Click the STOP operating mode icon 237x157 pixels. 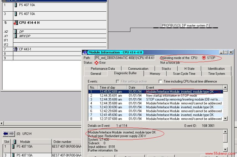pos(204,58)
